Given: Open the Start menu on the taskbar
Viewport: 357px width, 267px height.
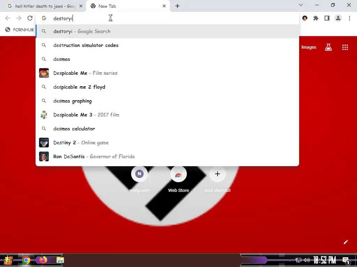Looking at the screenshot, I should pos(8,260).
